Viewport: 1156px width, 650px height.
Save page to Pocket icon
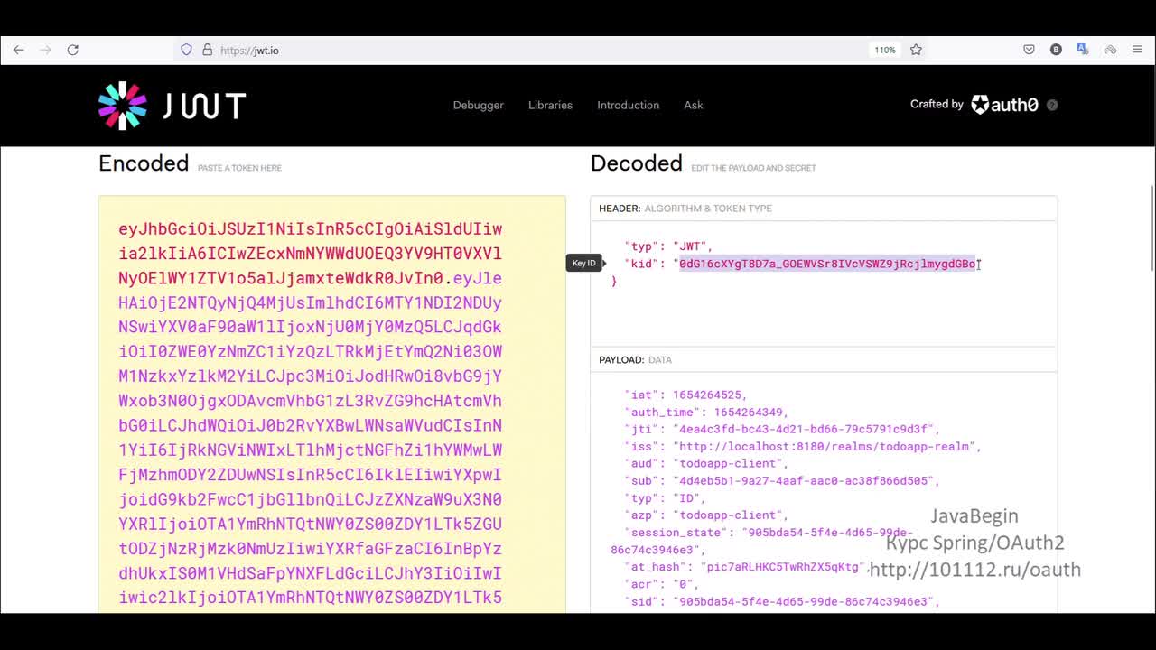pos(1029,50)
